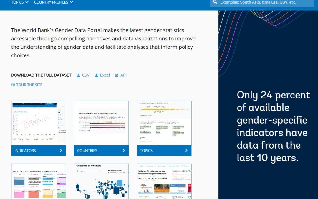Click the arrow on the COUNTRIES card
318x199 pixels.
coord(123,150)
